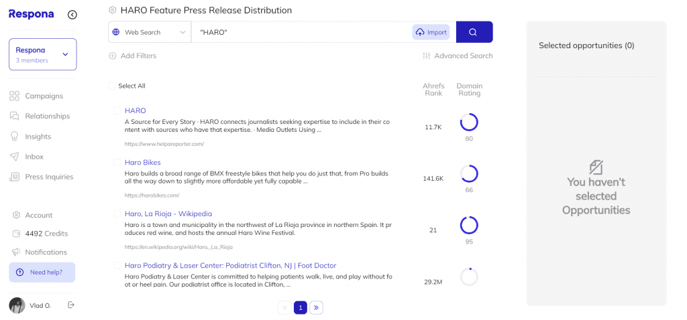
Task: Tick the checkbox for HARO result
Action: [117, 110]
